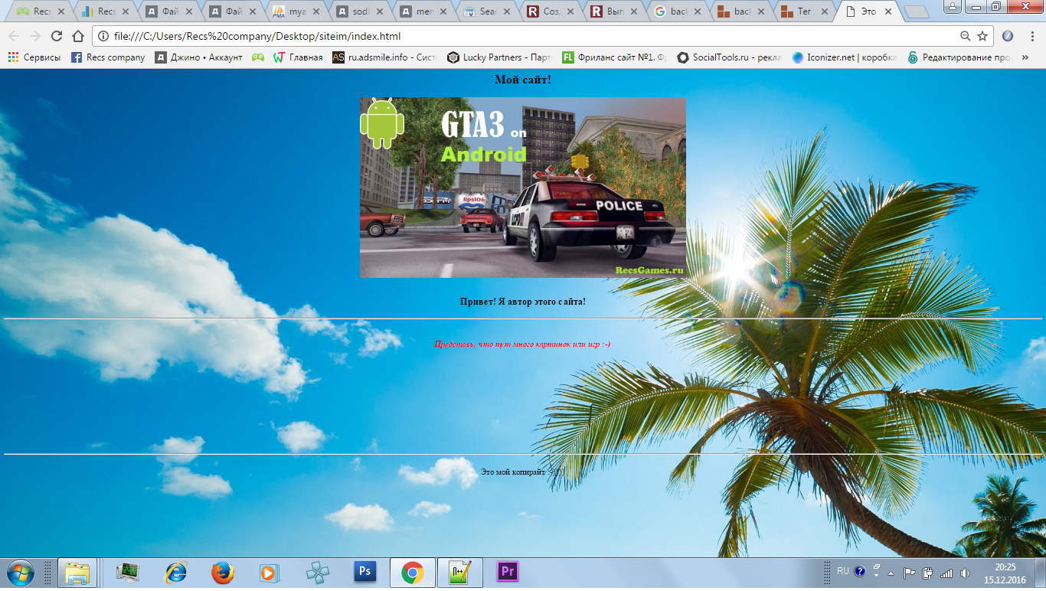Switch to the Соз tab
The image size is (1046, 591).
point(551,11)
